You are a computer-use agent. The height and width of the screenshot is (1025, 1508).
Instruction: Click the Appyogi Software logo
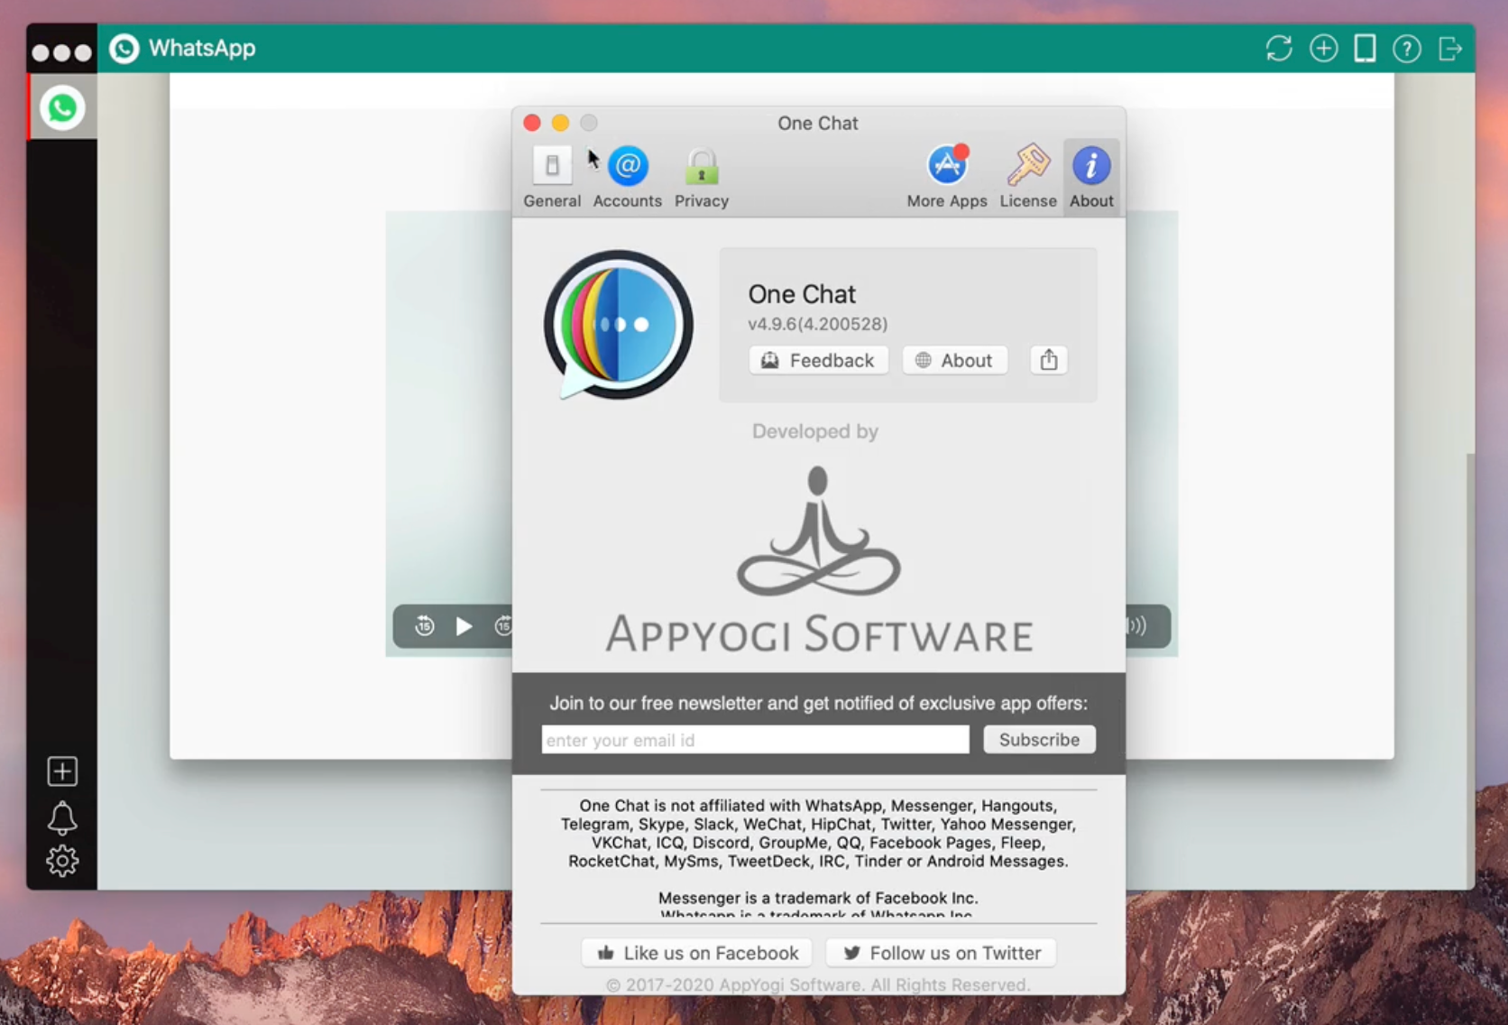point(819,559)
